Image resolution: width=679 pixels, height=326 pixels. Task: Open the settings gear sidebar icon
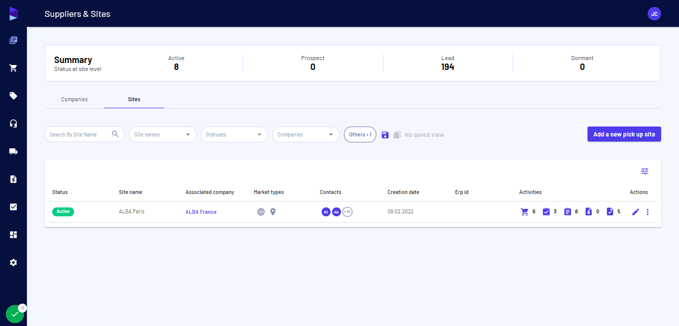coord(13,262)
